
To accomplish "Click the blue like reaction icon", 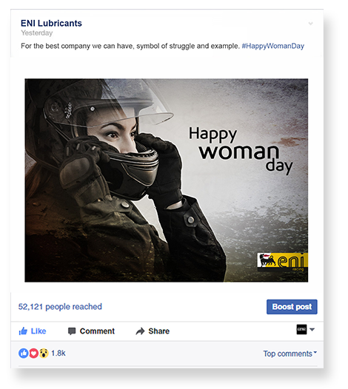I will click(24, 353).
